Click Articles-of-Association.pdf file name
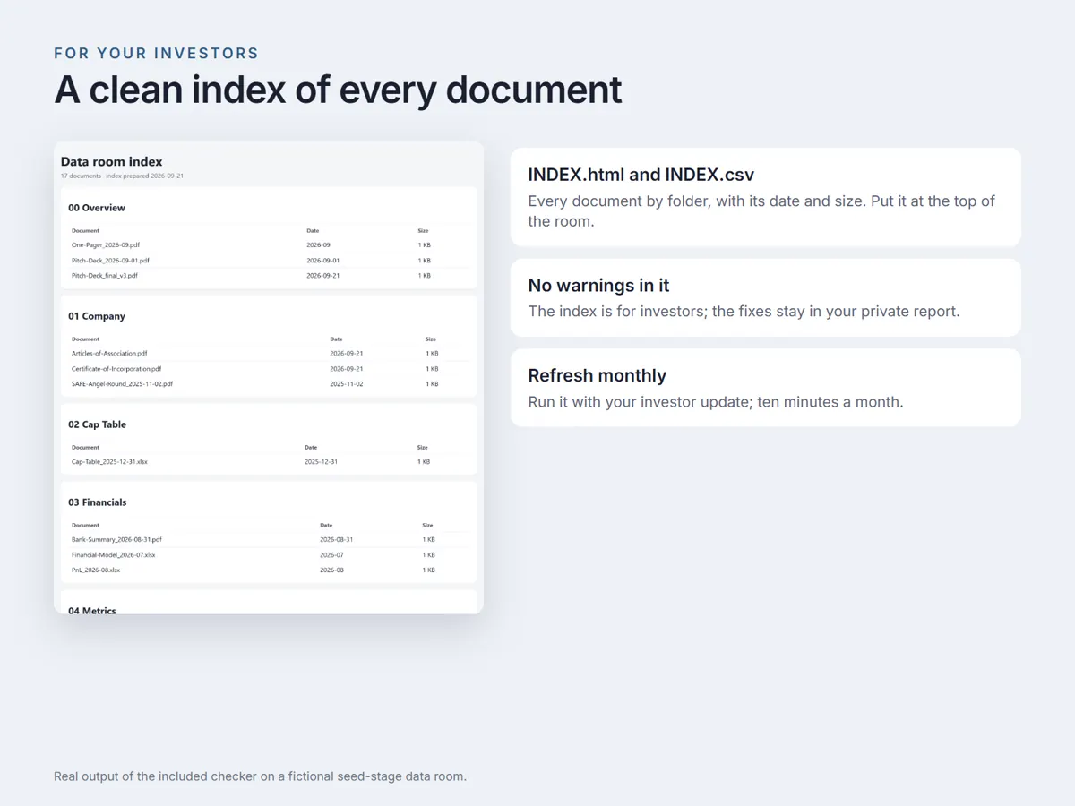Viewport: 1075px width, 806px height. [x=109, y=354]
